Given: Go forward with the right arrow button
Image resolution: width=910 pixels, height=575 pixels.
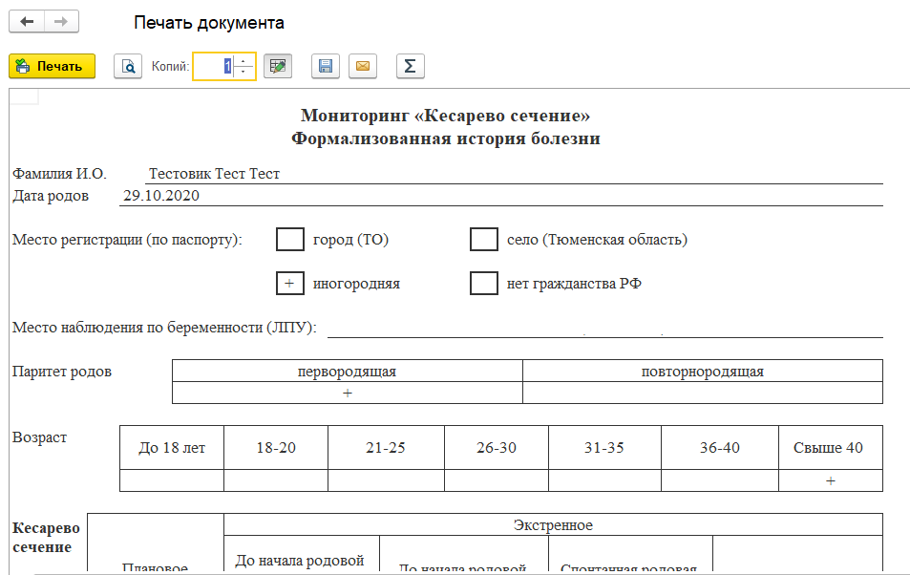Looking at the screenshot, I should [x=61, y=22].
